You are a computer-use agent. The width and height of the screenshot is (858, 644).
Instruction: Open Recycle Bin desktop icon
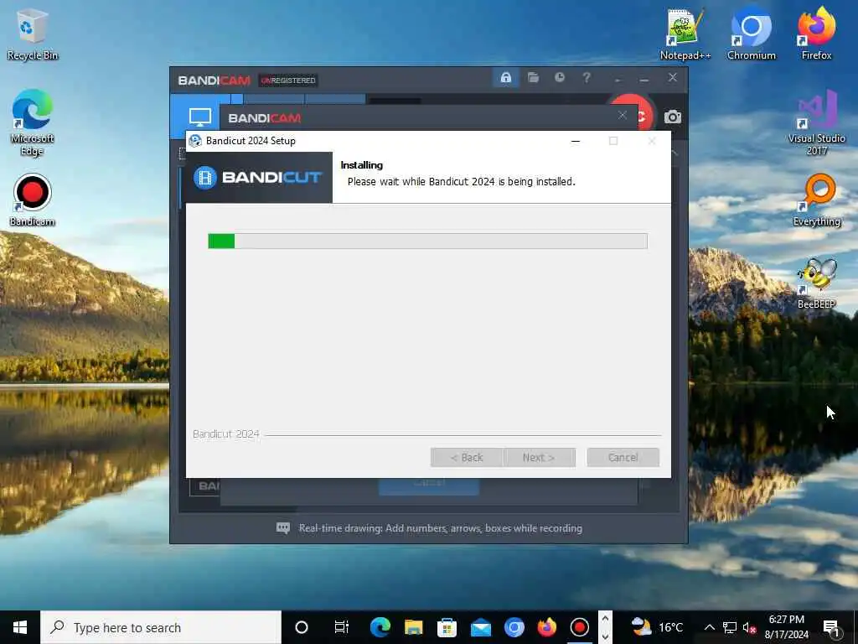(33, 34)
